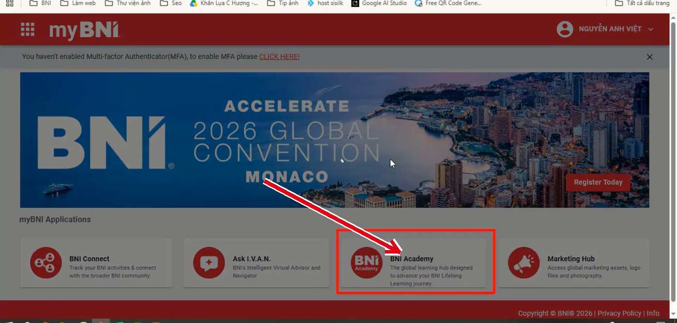This screenshot has height=323, width=677.
Task: Click the Register Today button
Action: point(598,182)
